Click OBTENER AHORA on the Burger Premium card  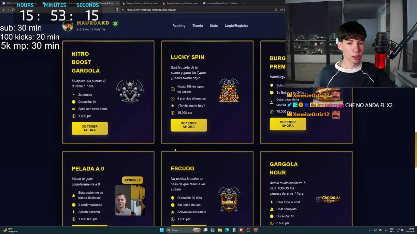(x=288, y=124)
